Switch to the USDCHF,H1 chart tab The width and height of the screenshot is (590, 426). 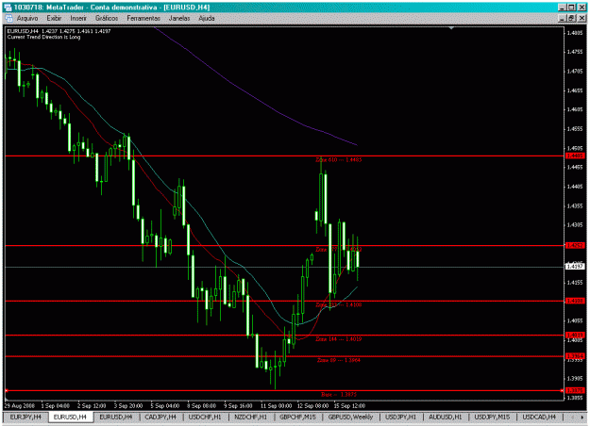[x=205, y=417]
